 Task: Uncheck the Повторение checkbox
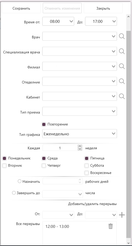44,124
